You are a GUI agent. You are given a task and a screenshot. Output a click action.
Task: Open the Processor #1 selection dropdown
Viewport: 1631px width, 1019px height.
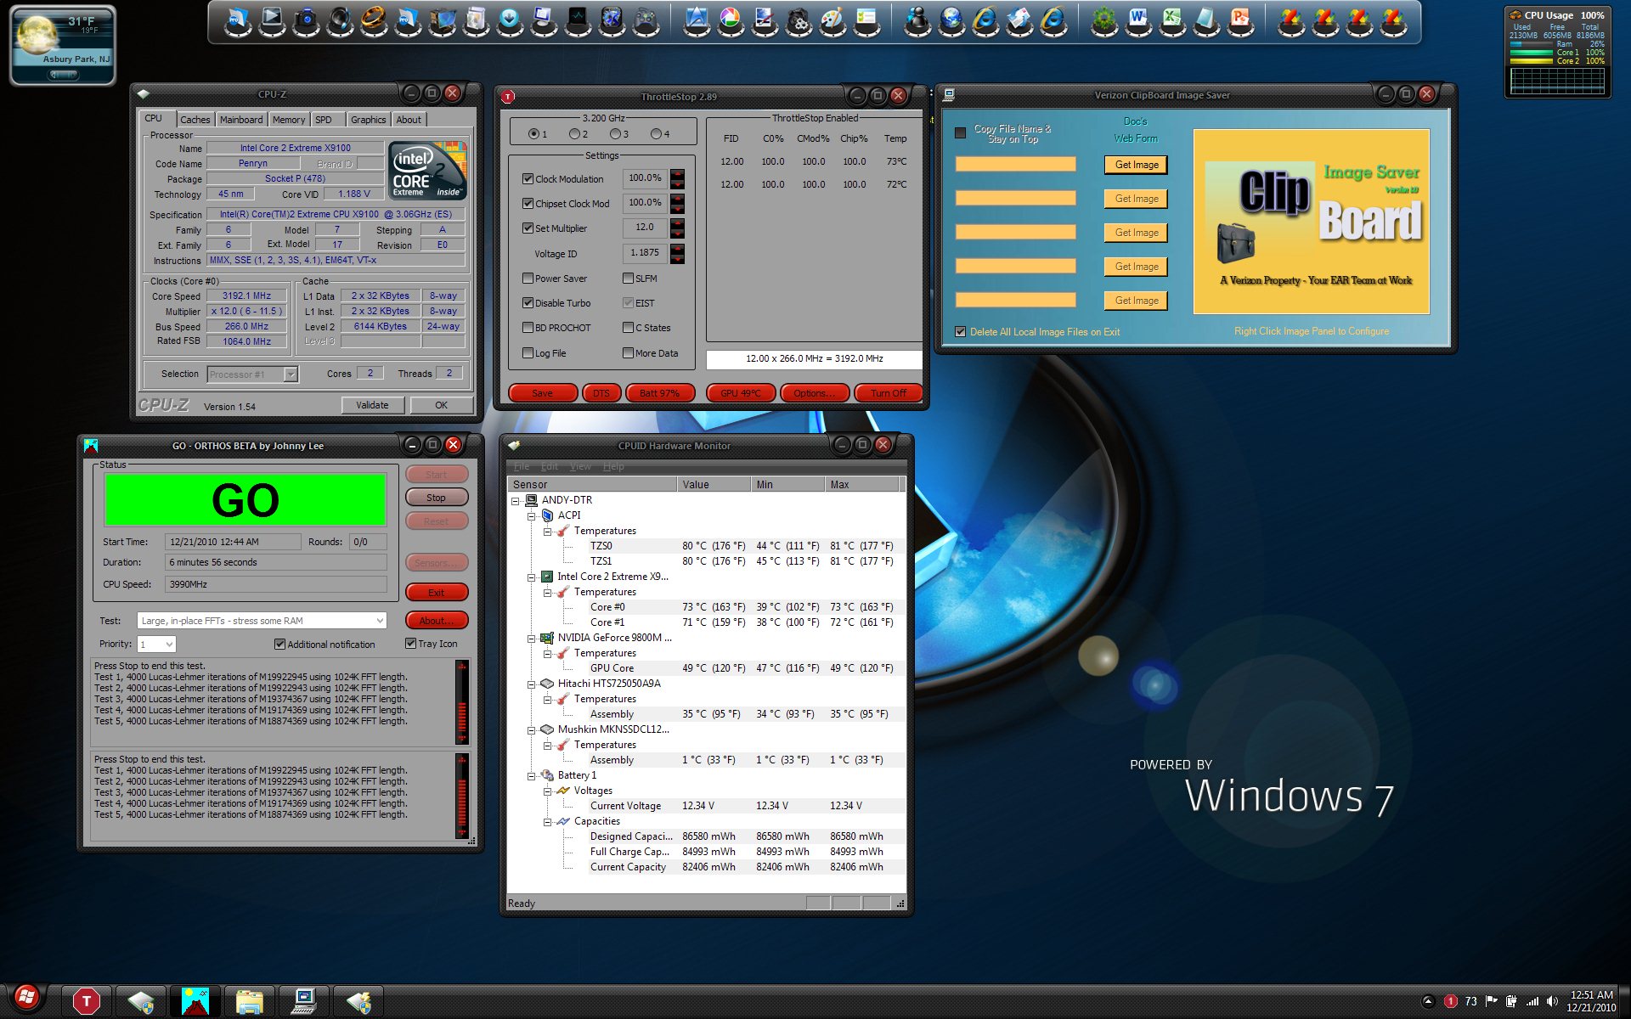click(x=291, y=374)
